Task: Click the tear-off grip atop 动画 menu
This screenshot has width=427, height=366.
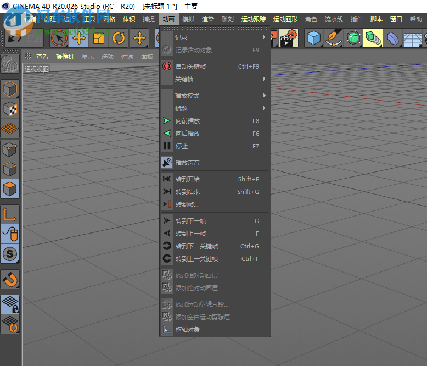Action: (215, 28)
